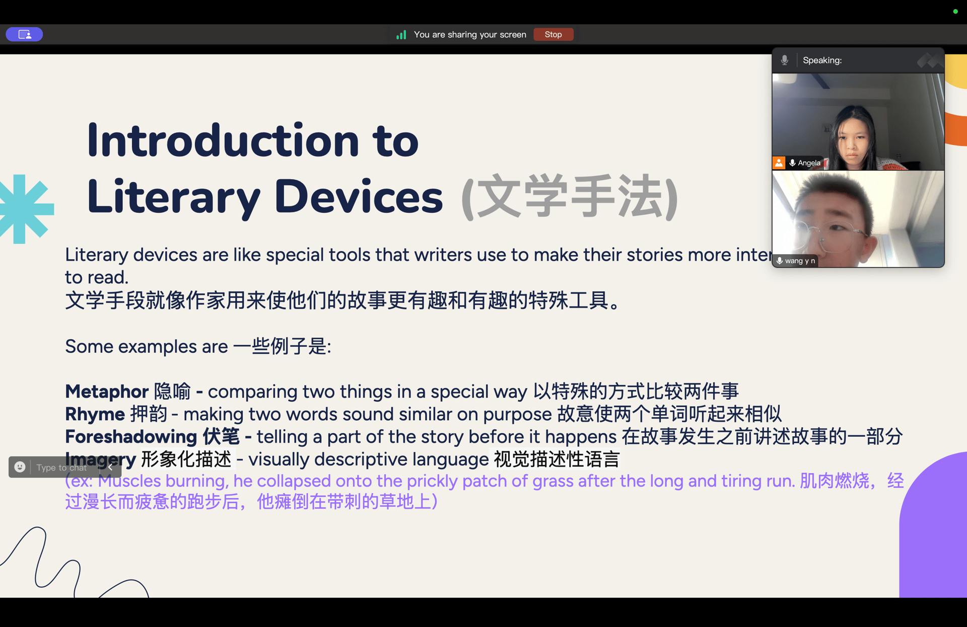Click the green network signal bars icon

401,35
